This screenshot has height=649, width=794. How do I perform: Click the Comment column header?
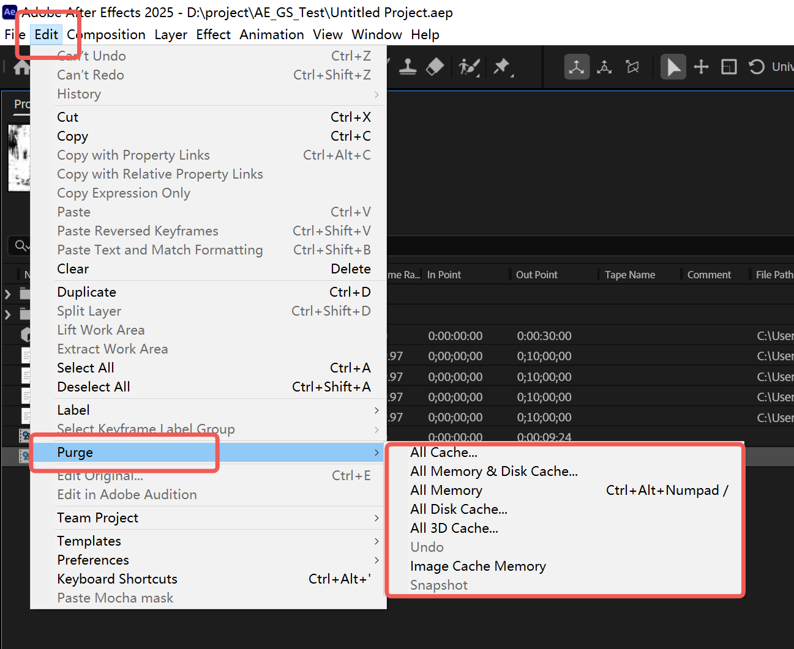tap(709, 275)
